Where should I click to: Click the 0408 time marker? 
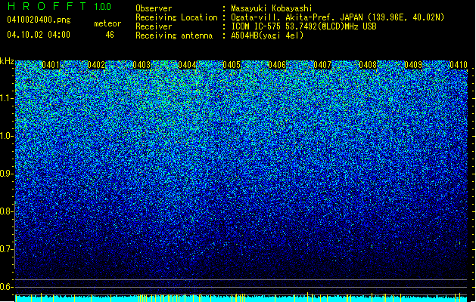368,65
